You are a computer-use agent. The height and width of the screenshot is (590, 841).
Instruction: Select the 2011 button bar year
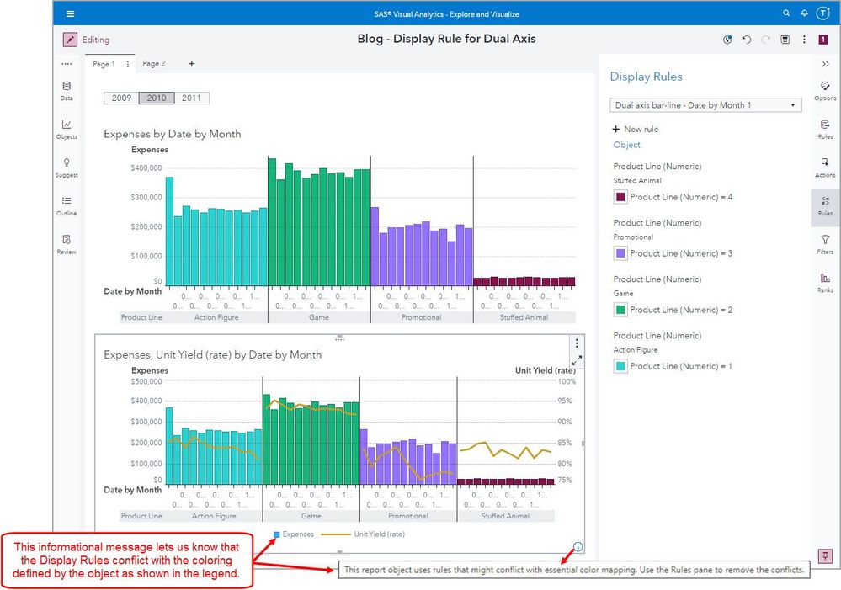(191, 98)
